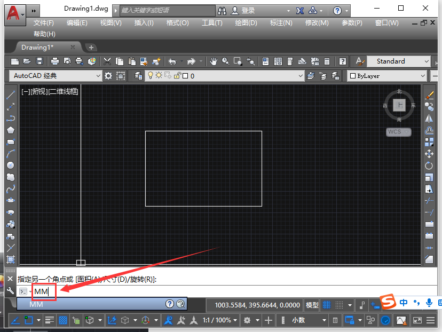Open 标注(N) menu
Image resolution: width=442 pixels, height=332 pixels.
tap(281, 23)
